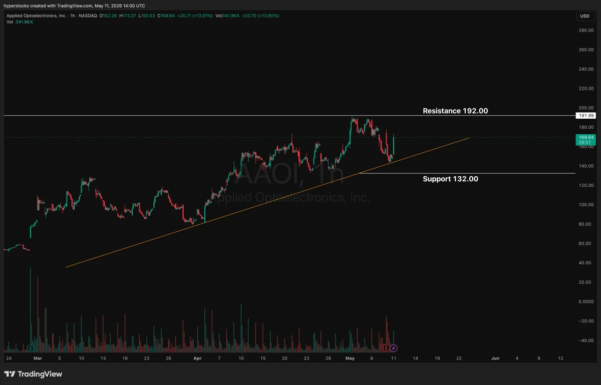Click the Jun label on time axis
Image resolution: width=601 pixels, height=385 pixels.
pyautogui.click(x=495, y=358)
